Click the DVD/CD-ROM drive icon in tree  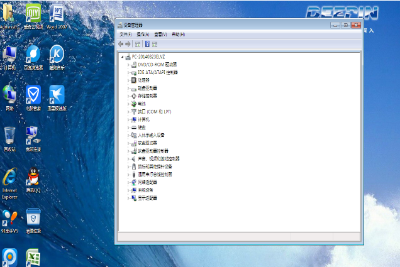click(x=134, y=65)
